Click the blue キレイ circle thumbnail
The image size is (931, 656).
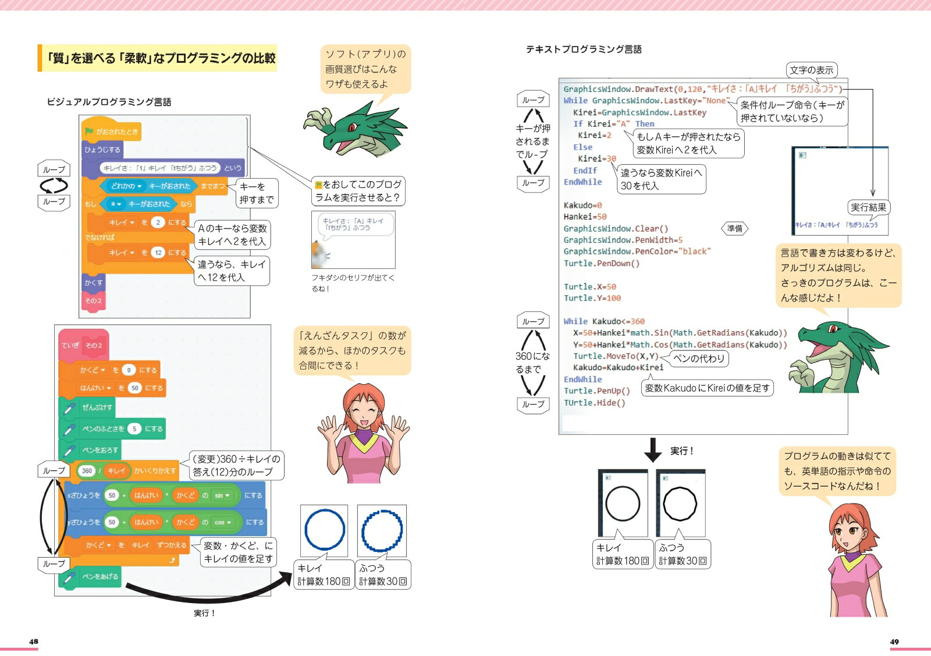(324, 531)
